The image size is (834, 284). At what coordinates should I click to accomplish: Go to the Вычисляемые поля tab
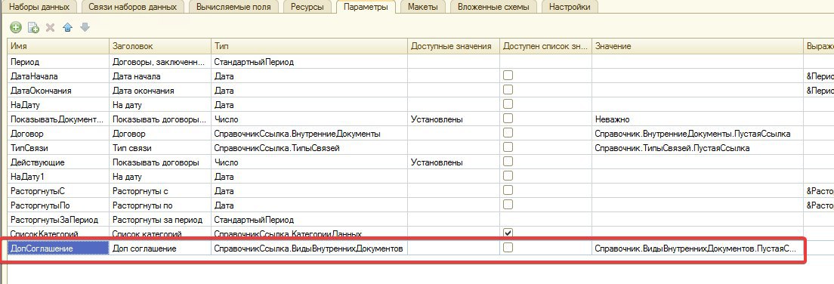pyautogui.click(x=233, y=8)
